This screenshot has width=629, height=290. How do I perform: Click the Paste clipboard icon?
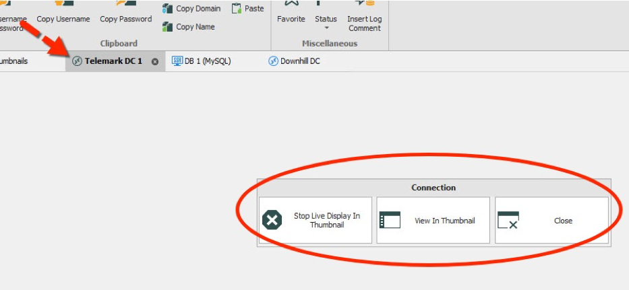coord(237,9)
